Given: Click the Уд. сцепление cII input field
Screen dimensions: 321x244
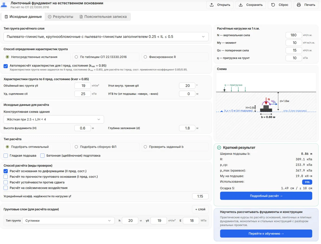Looking at the screenshot, I should (x=83, y=94).
